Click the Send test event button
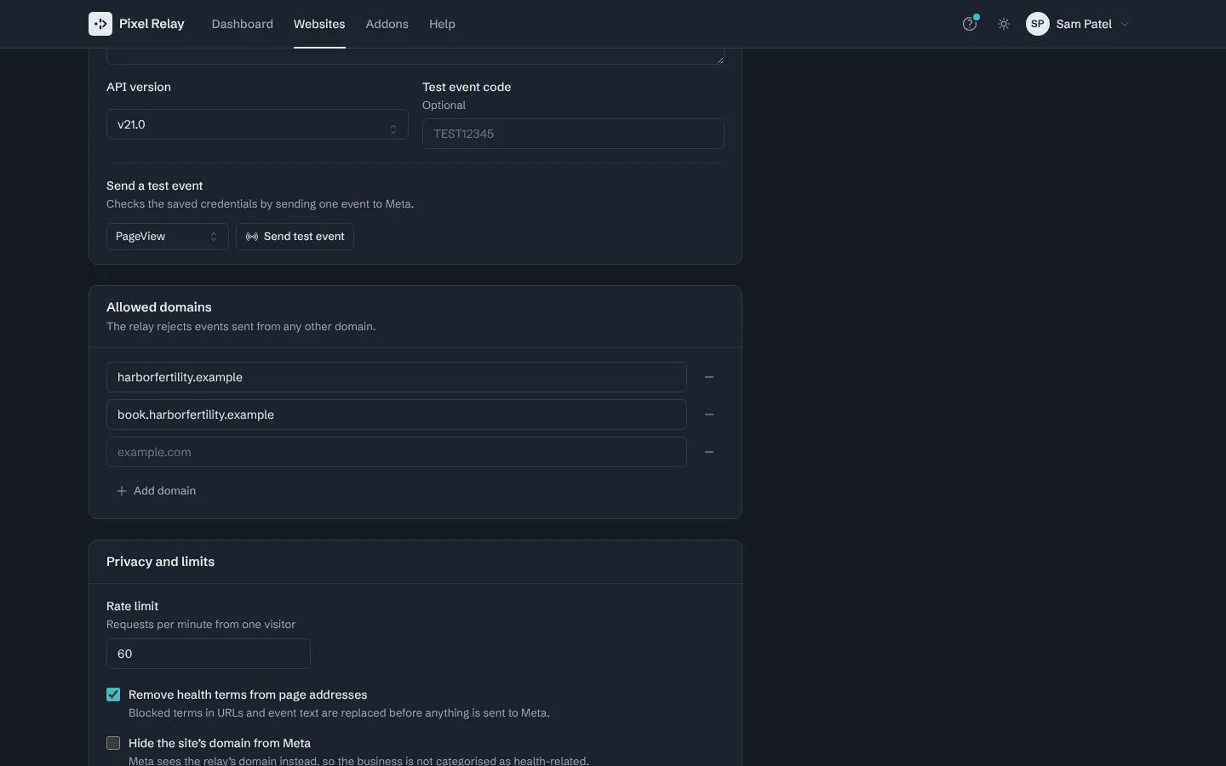 (x=295, y=237)
